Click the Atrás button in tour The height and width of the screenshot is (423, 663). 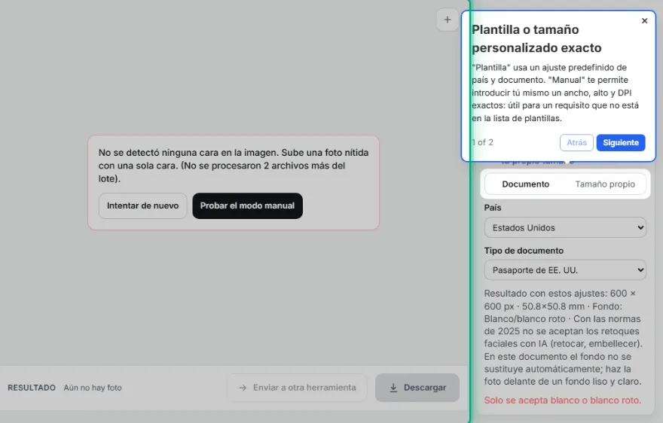(577, 142)
